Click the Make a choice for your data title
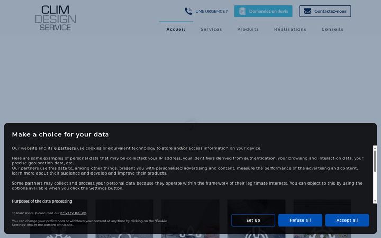381x238 pixels. [x=60, y=134]
